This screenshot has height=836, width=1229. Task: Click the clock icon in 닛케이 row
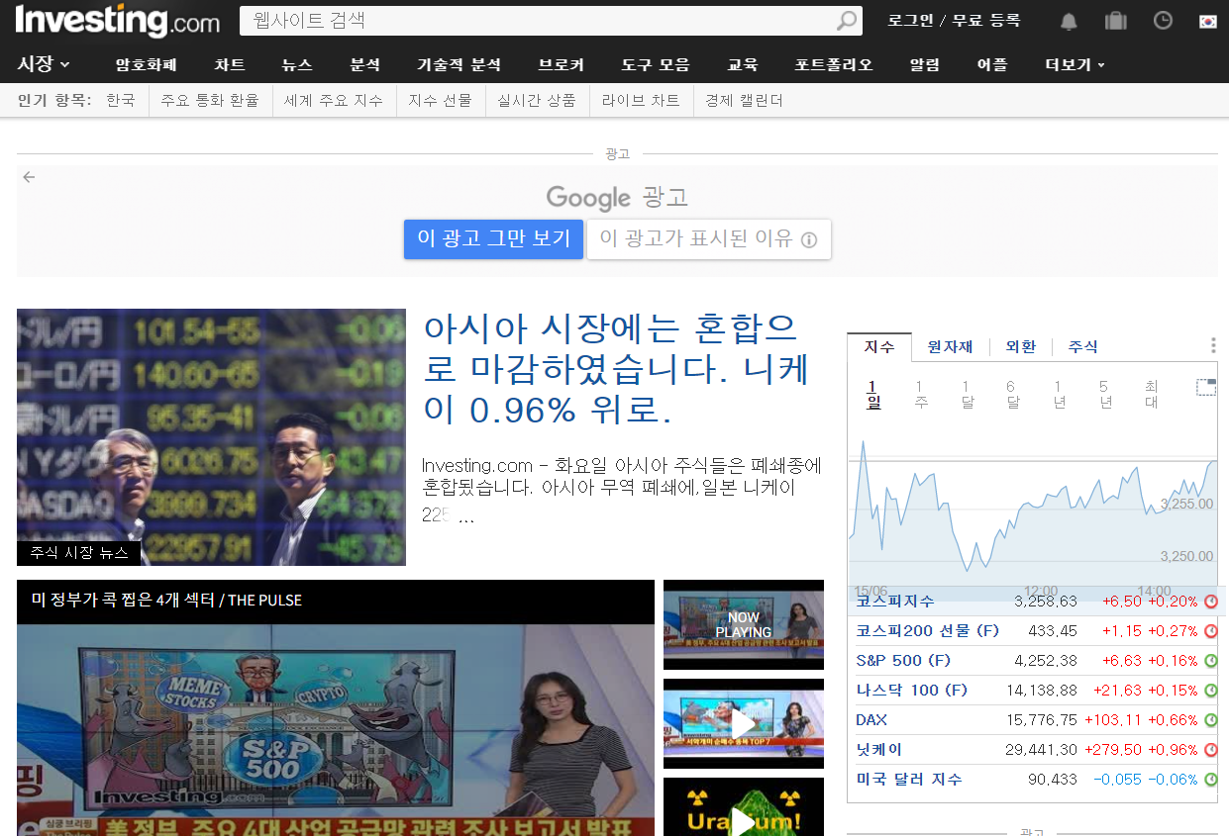[1211, 750]
